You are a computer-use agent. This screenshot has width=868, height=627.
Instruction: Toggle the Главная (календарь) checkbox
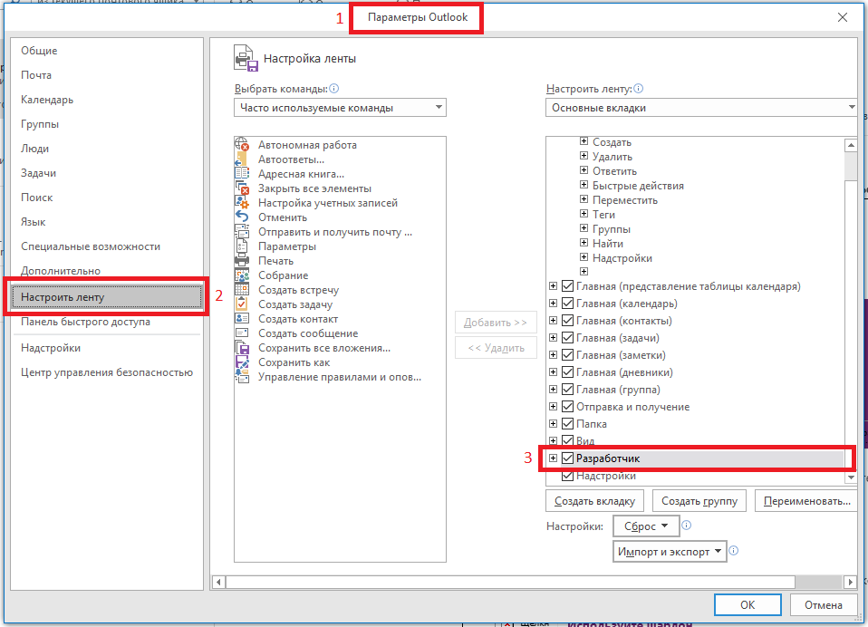click(x=567, y=304)
